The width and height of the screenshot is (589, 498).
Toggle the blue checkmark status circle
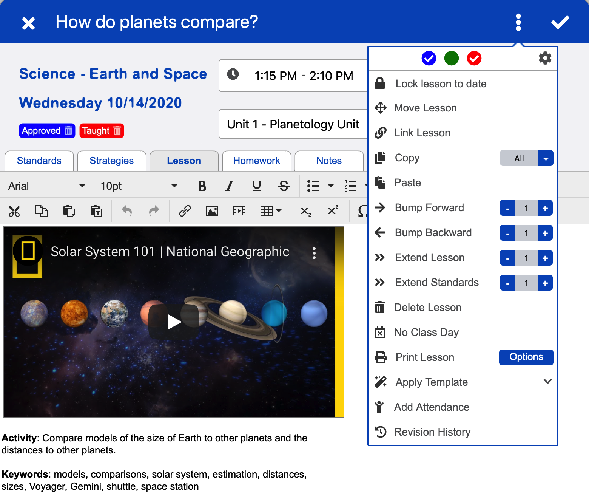click(x=429, y=59)
